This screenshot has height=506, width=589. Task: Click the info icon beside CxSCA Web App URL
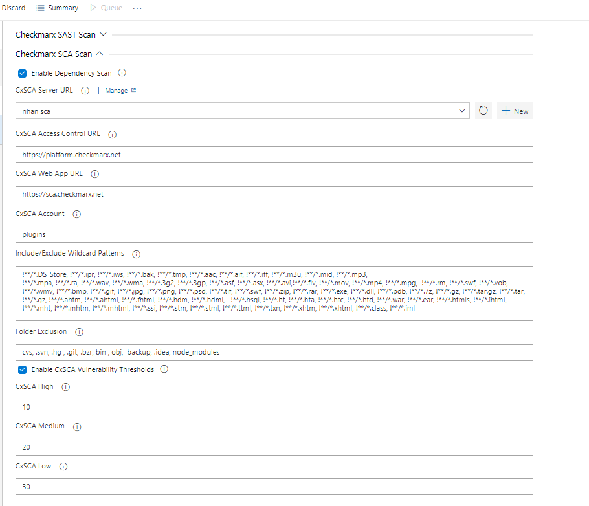point(94,173)
